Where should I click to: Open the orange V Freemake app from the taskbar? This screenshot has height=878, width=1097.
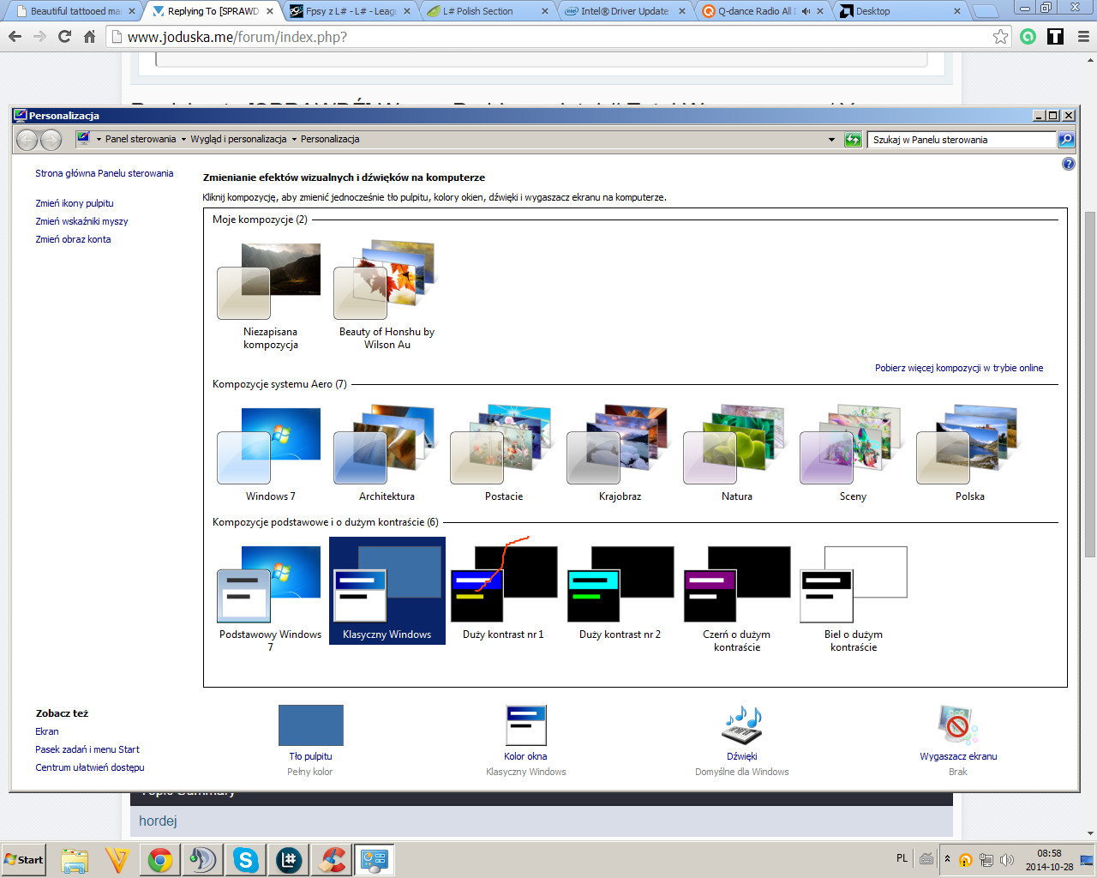tap(117, 860)
